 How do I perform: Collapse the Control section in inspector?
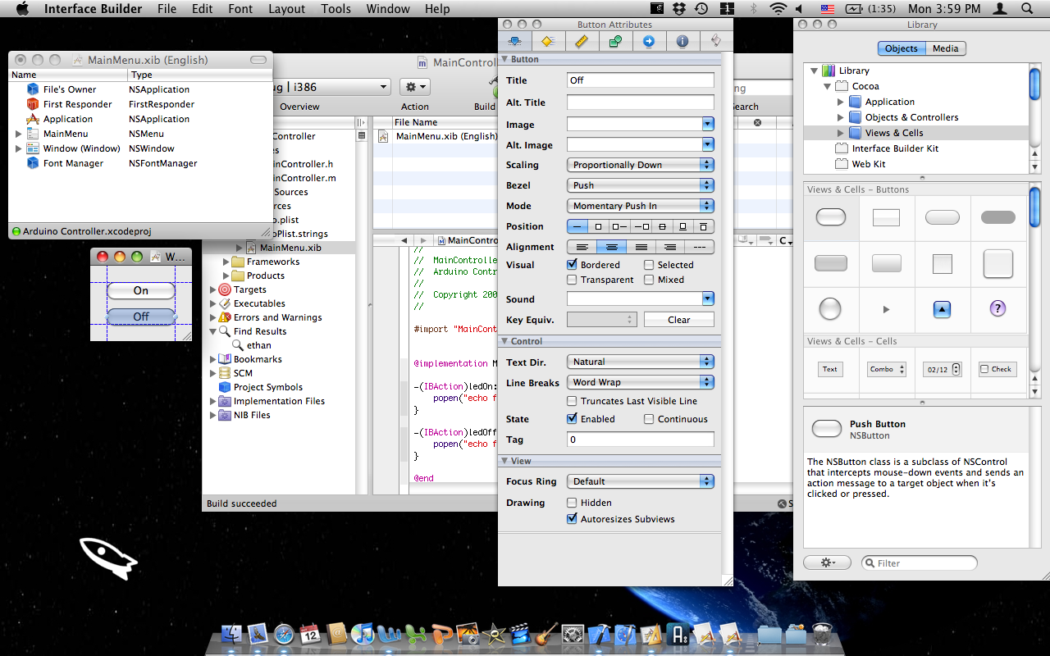(504, 341)
